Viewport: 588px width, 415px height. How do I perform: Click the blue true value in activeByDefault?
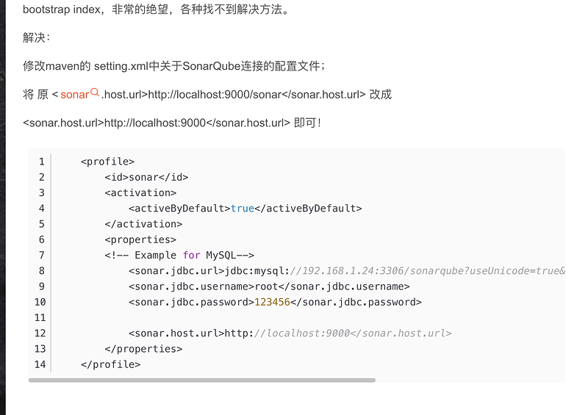pos(243,209)
